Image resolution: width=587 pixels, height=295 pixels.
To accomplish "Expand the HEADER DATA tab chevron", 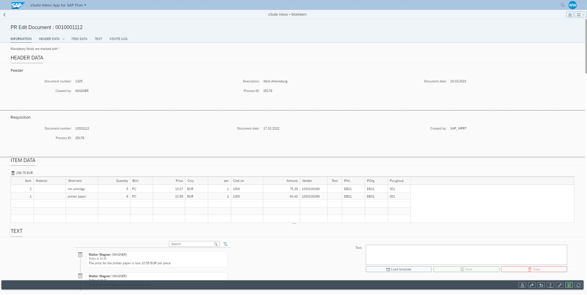I will pyautogui.click(x=63, y=39).
